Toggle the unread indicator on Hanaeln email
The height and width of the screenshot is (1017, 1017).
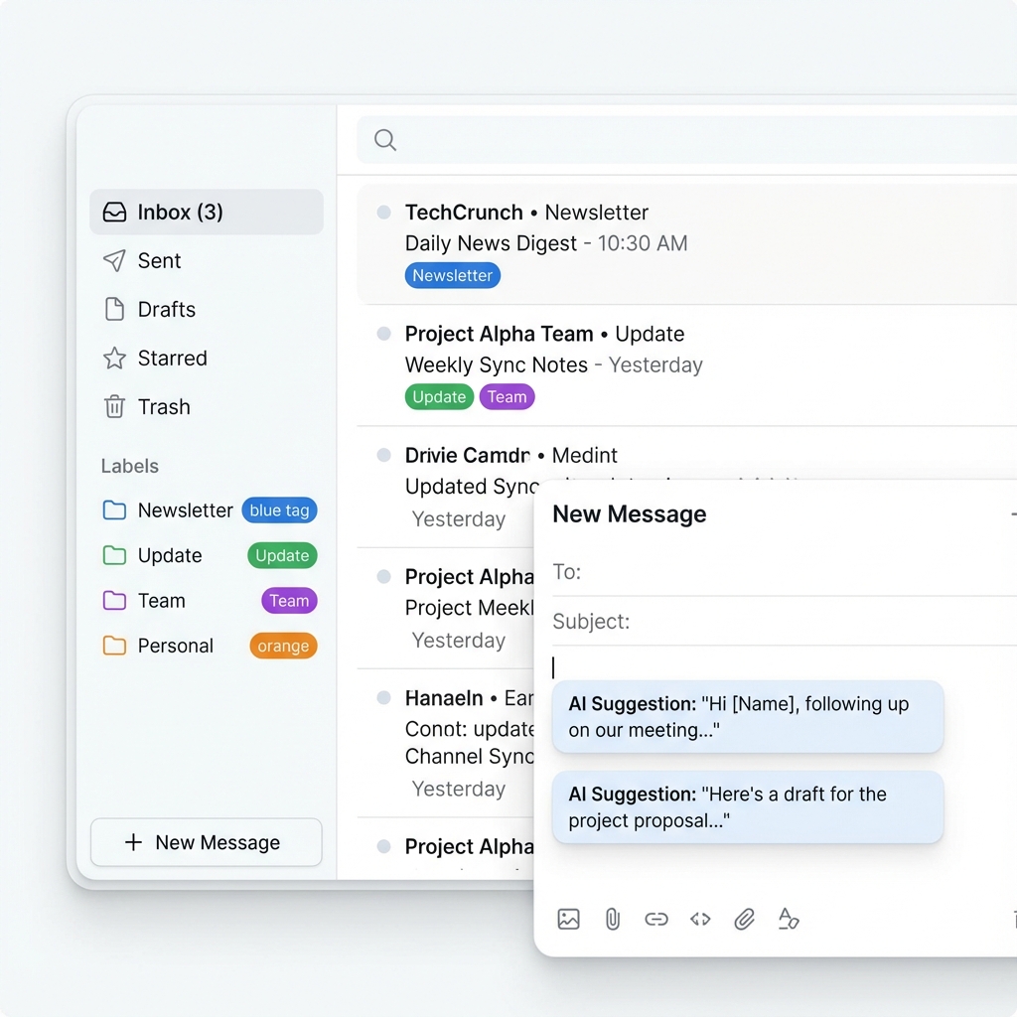(x=382, y=697)
